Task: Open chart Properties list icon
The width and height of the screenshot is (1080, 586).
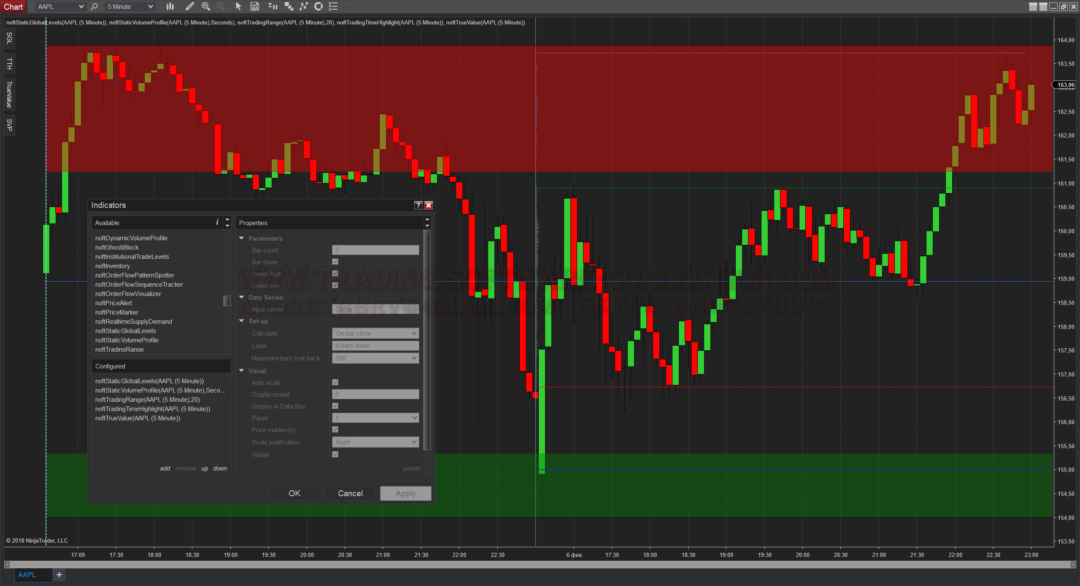Action: point(333,6)
